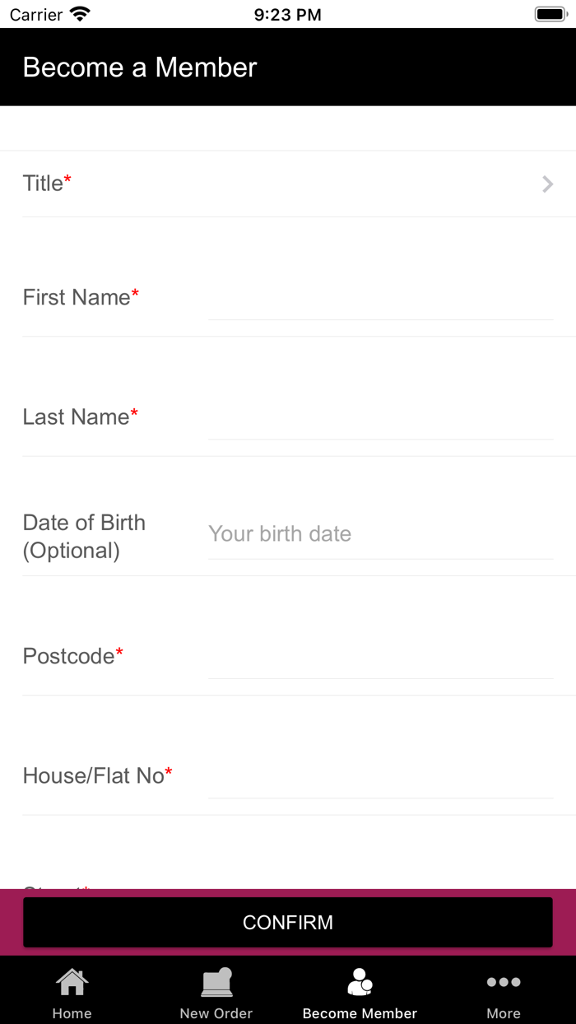The height and width of the screenshot is (1024, 576).
Task: Focus the Last Name input field
Action: point(379,419)
